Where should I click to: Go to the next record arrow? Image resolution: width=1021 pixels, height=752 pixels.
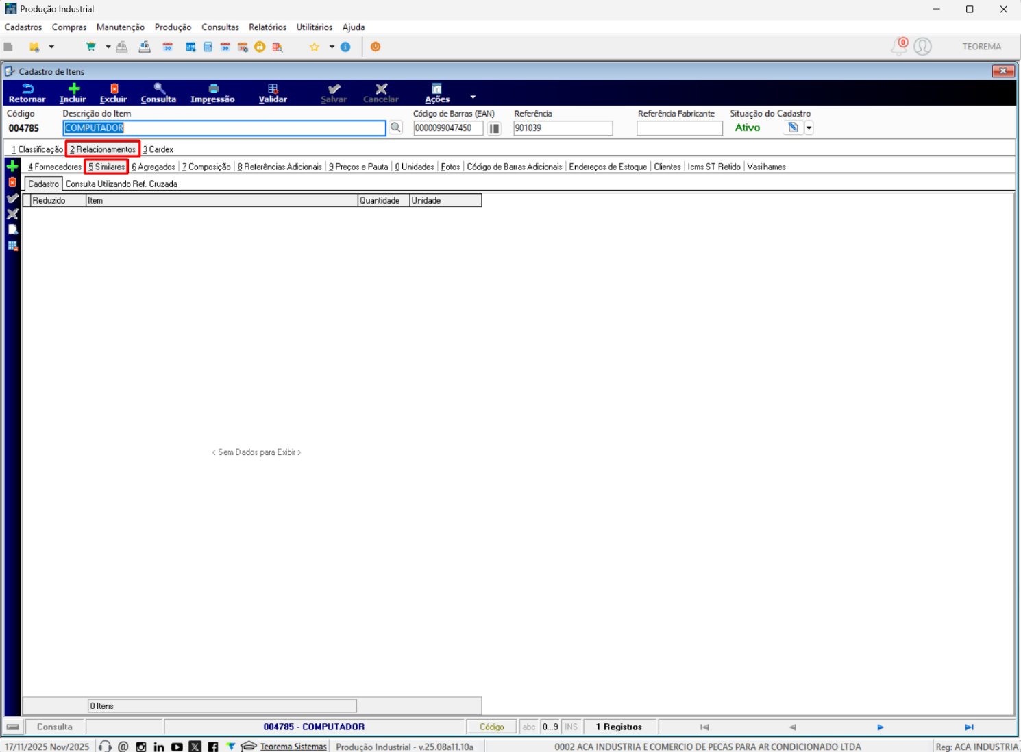pyautogui.click(x=881, y=727)
